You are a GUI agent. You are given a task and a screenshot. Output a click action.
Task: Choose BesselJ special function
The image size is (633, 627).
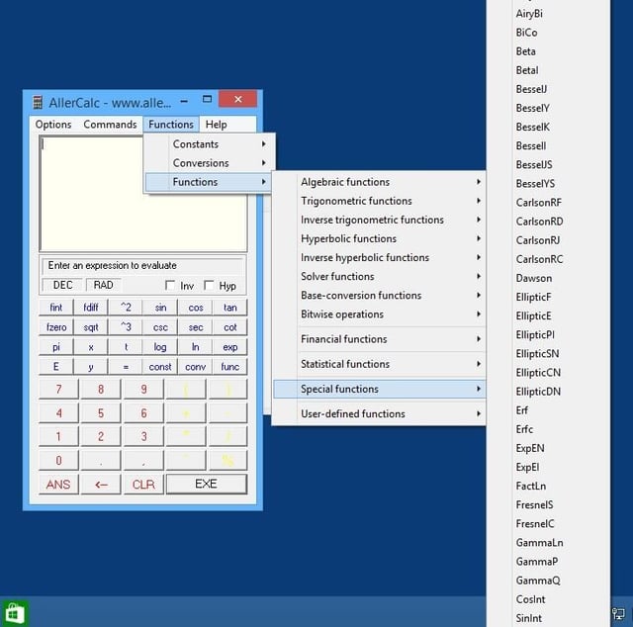pyautogui.click(x=548, y=89)
